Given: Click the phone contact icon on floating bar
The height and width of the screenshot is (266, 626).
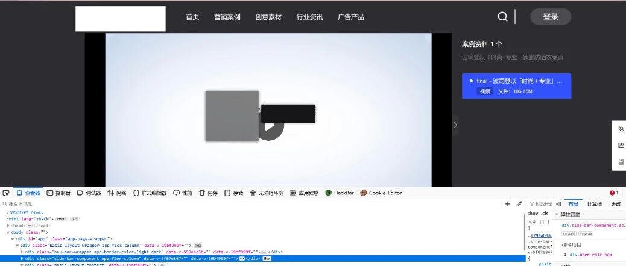Looking at the screenshot, I should [621, 129].
